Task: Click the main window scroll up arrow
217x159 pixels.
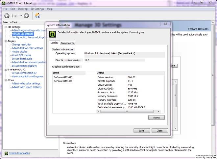Action: coord(213,22)
